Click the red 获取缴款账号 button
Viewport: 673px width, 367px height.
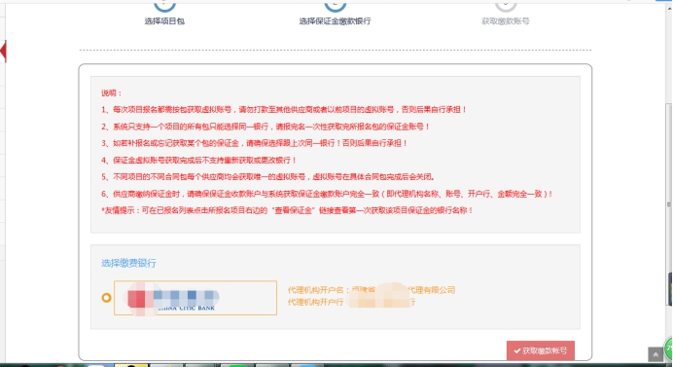coord(541,350)
